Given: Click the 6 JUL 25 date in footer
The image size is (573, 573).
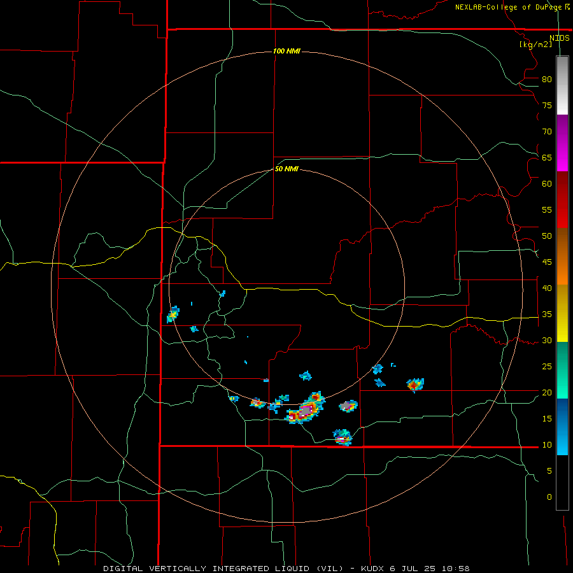Looking at the screenshot, I should click(x=413, y=569).
